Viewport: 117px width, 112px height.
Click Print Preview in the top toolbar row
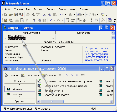33,14
